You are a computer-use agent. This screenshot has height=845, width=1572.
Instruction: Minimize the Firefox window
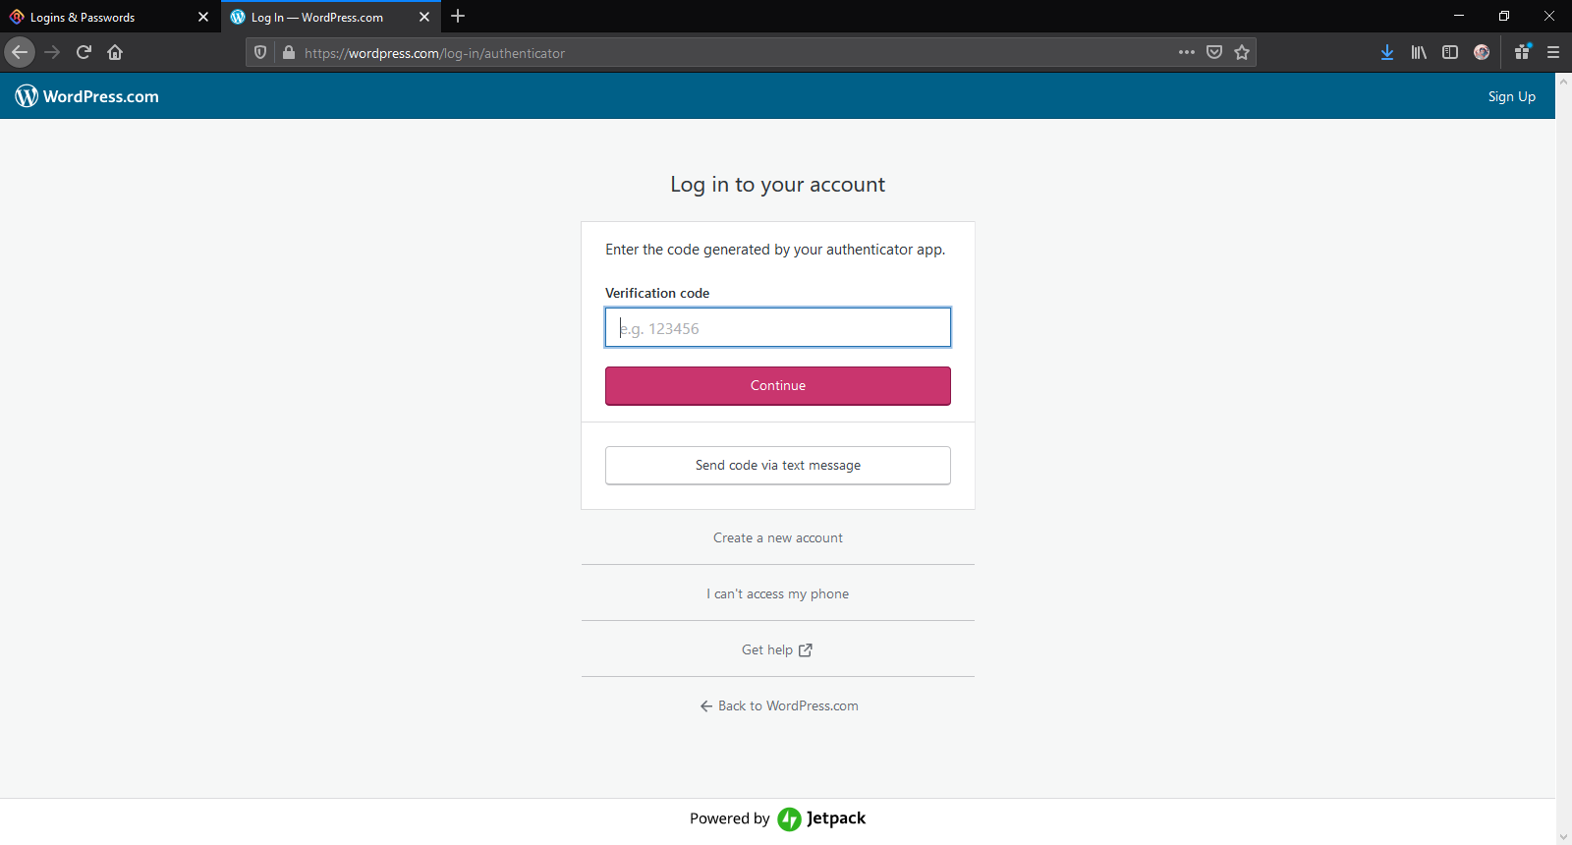[1459, 16]
